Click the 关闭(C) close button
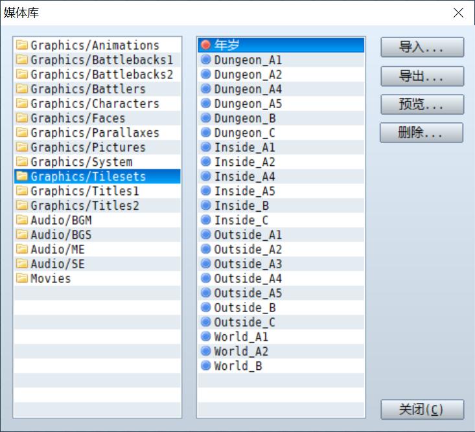This screenshot has height=432, width=475. tap(422, 409)
